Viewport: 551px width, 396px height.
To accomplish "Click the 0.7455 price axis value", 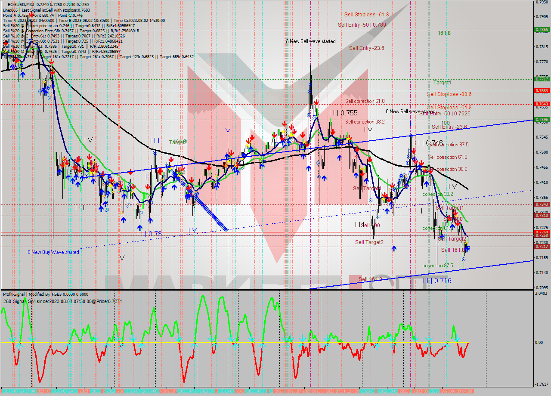I will click(542, 167).
